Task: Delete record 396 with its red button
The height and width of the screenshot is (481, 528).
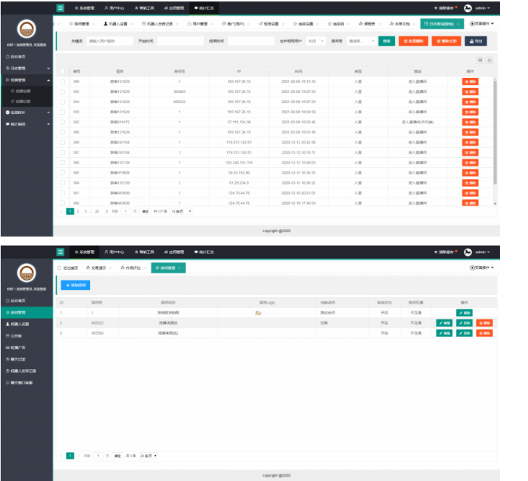Action: click(x=470, y=81)
